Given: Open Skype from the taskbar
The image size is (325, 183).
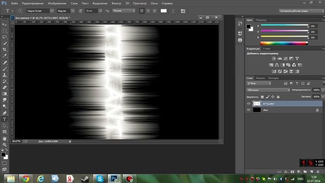Looking at the screenshot, I should point(100,178).
